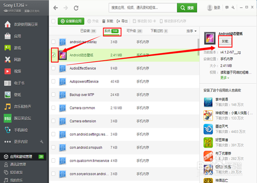Click the 掌中英语 app icon
Viewport: 257px width, 183px height.
pyautogui.click(x=208, y=102)
